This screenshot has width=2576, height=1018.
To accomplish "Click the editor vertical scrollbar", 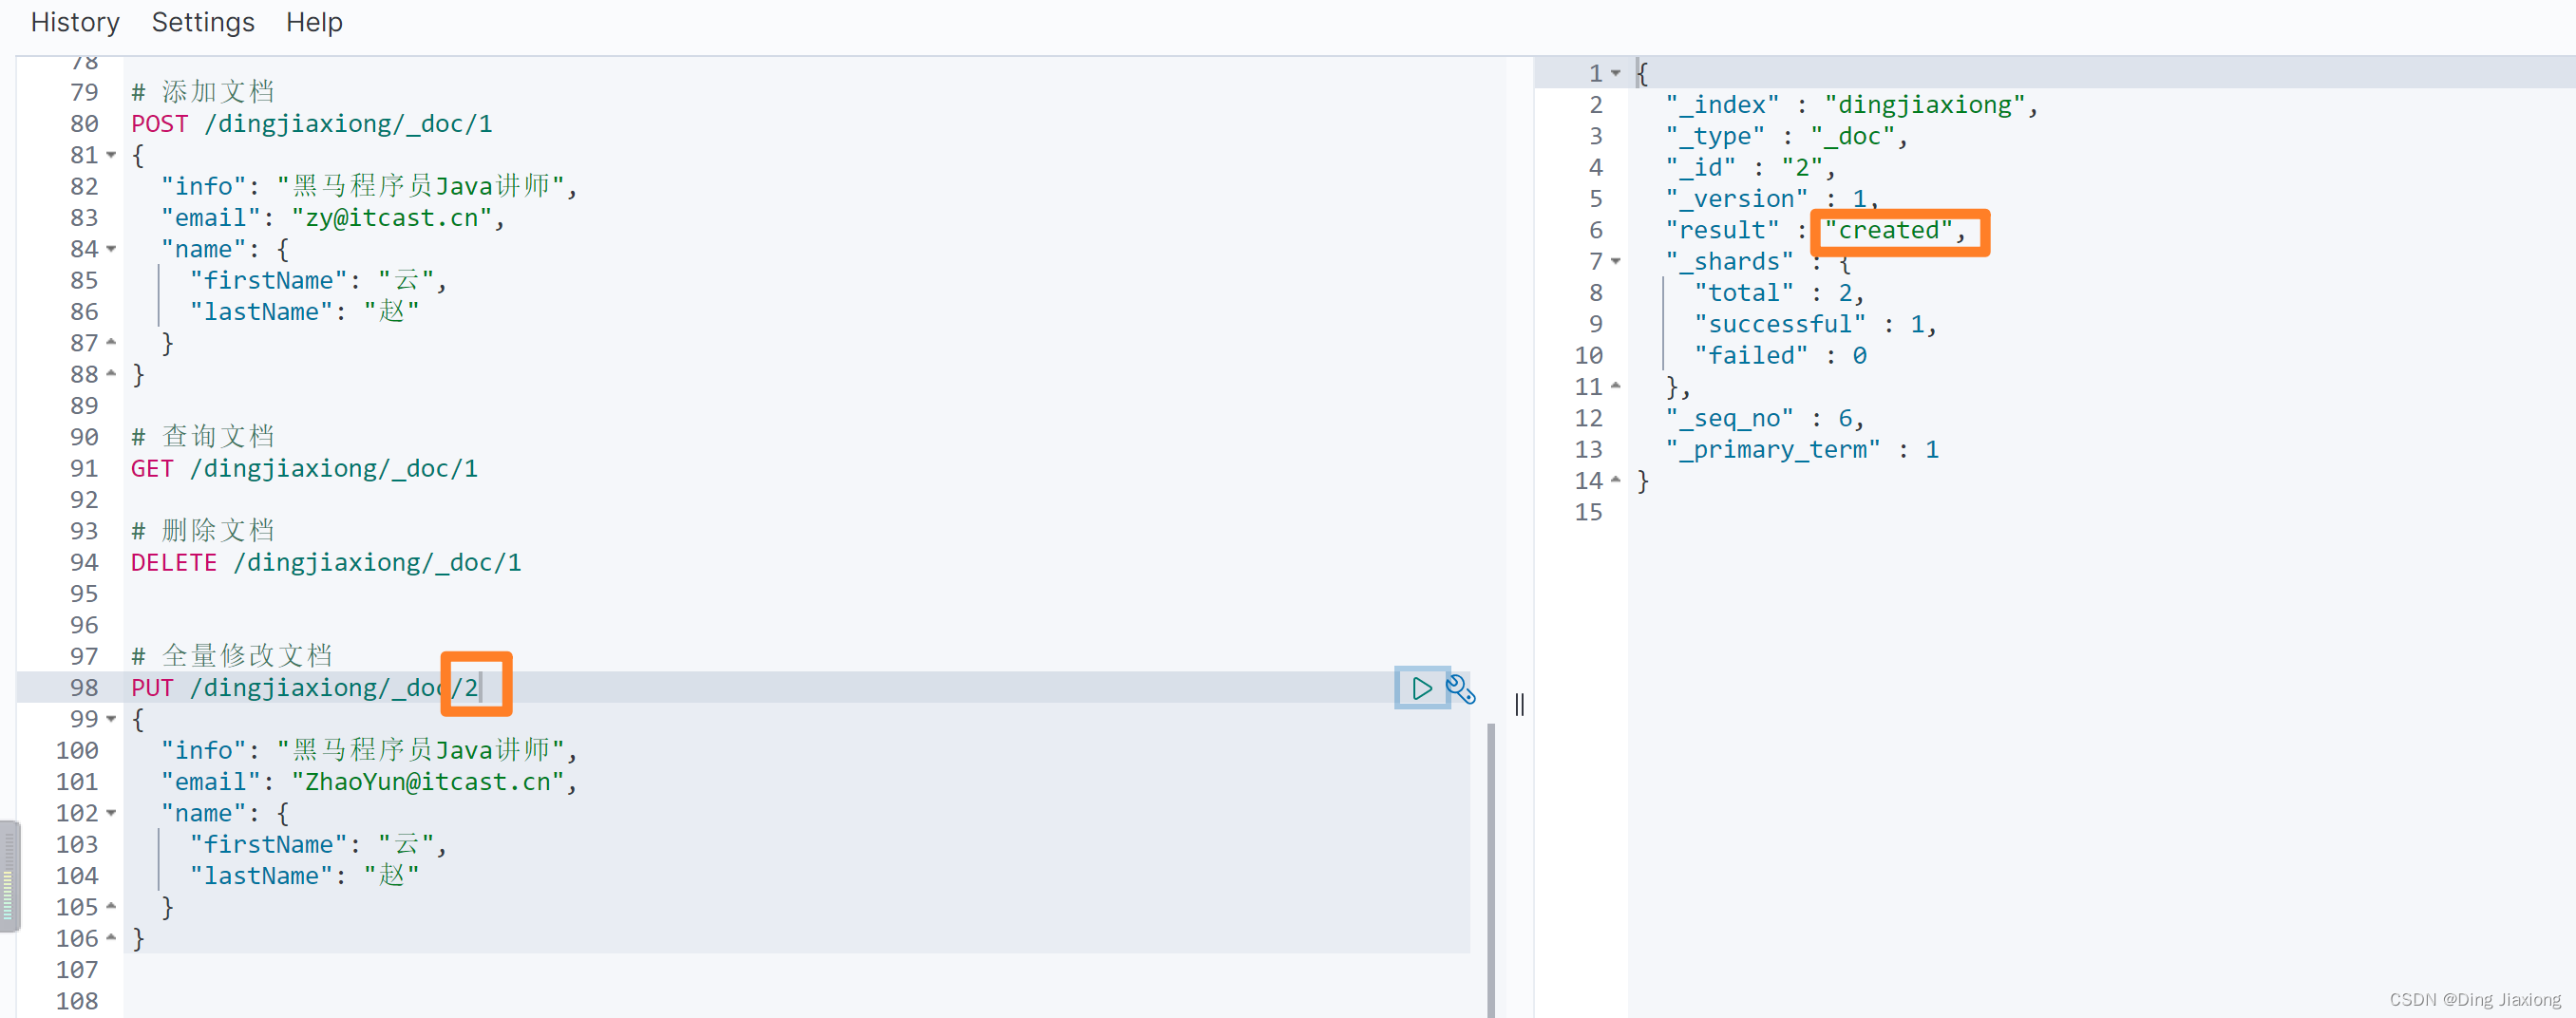I will (1490, 868).
